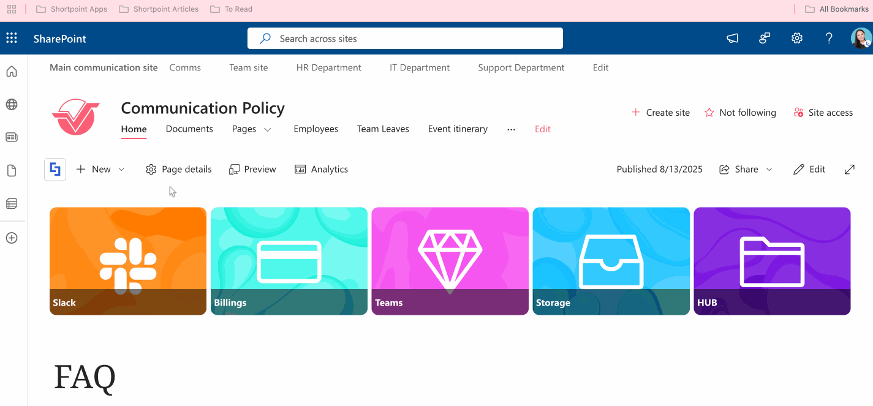Open the All Bookmarks folder

837,9
